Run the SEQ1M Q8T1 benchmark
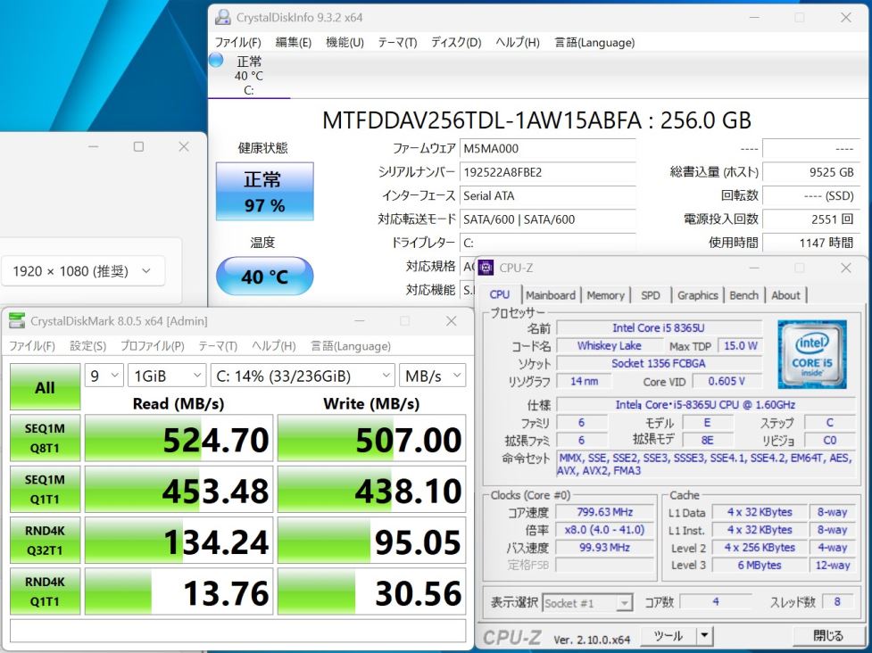This screenshot has width=872, height=653. tap(45, 438)
